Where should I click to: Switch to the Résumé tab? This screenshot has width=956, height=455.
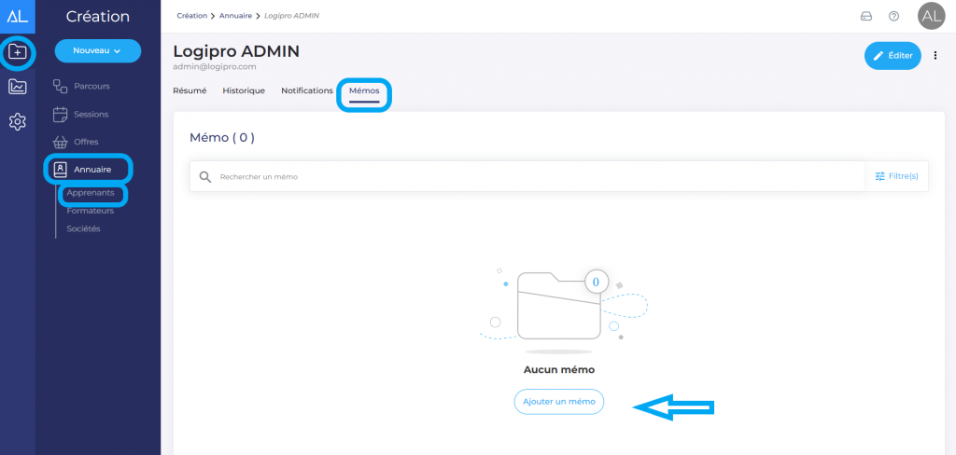tap(190, 90)
